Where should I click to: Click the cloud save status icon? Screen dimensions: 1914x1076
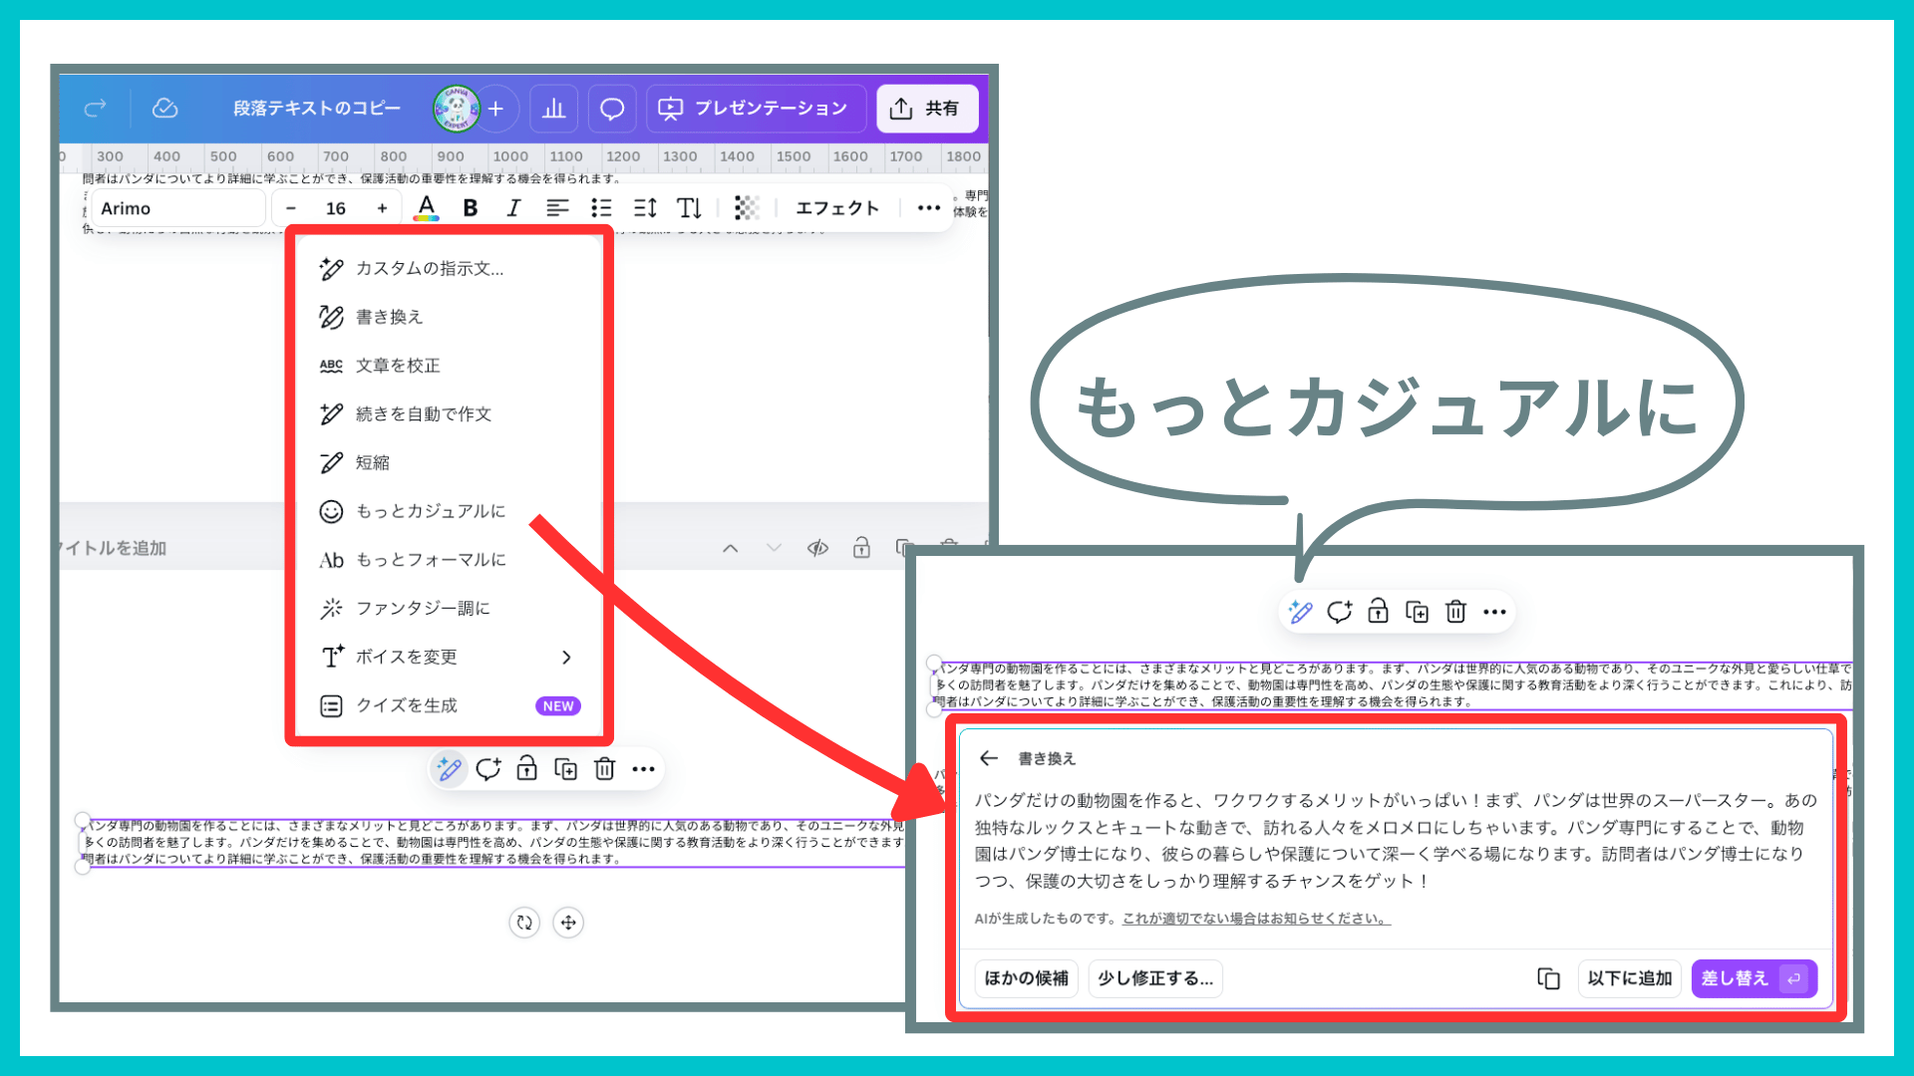coord(164,108)
